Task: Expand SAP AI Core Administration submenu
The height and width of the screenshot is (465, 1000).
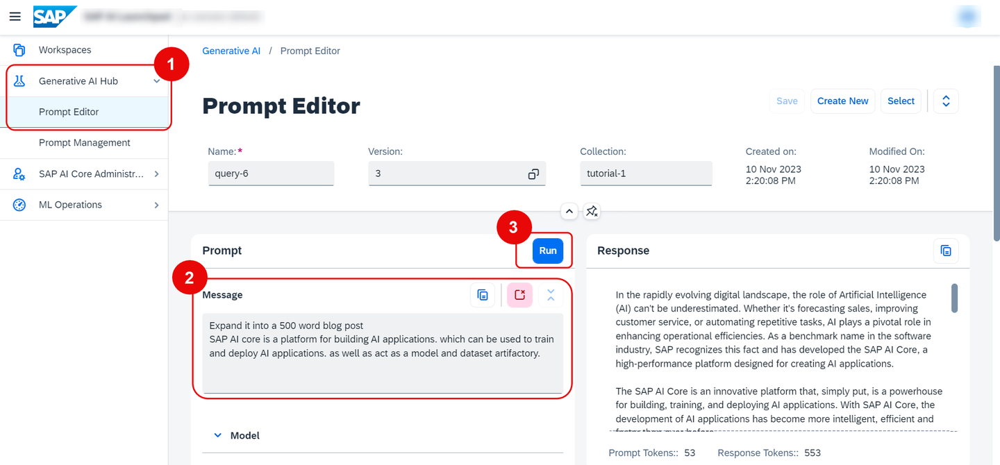Action: (156, 174)
